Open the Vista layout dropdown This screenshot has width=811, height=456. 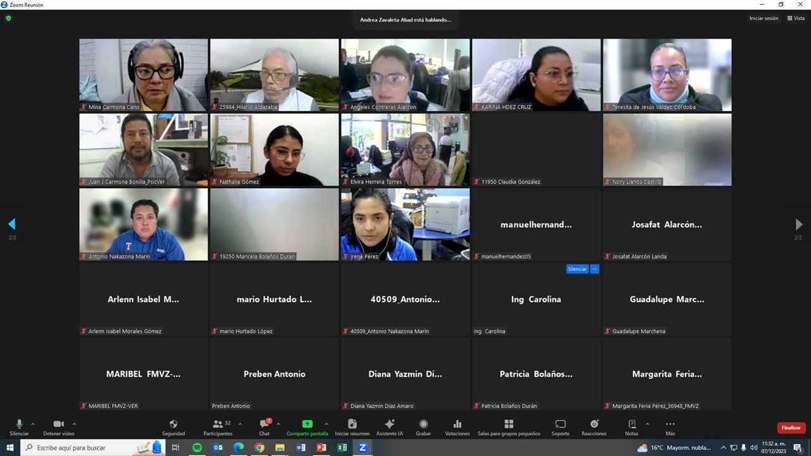(x=796, y=18)
